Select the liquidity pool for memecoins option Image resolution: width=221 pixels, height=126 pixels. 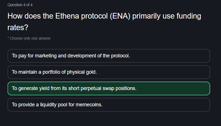point(109,105)
